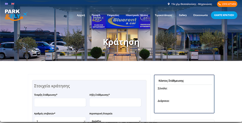242x123 pixels.
Task: Go to the Επικοινωνία page
Action: pos(200,15)
